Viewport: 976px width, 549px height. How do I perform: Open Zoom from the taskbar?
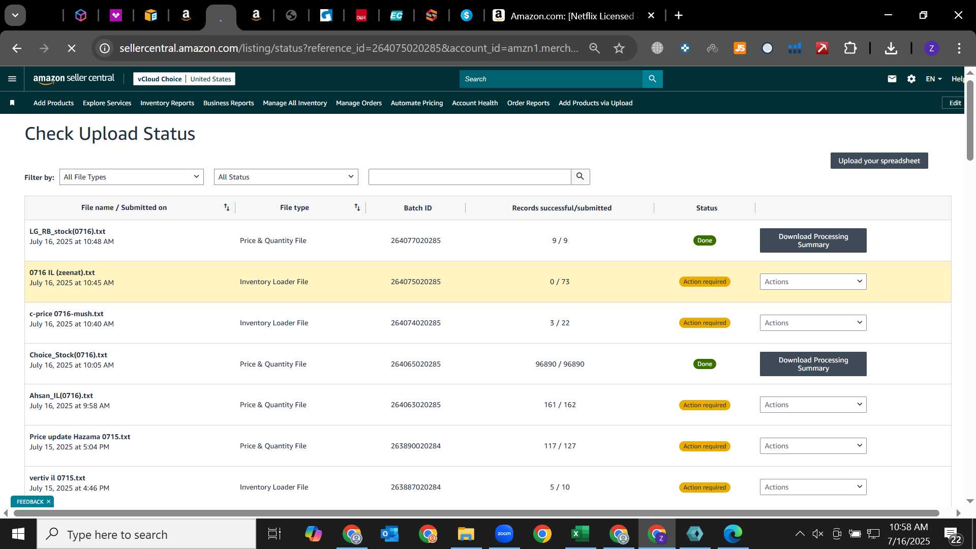click(504, 534)
